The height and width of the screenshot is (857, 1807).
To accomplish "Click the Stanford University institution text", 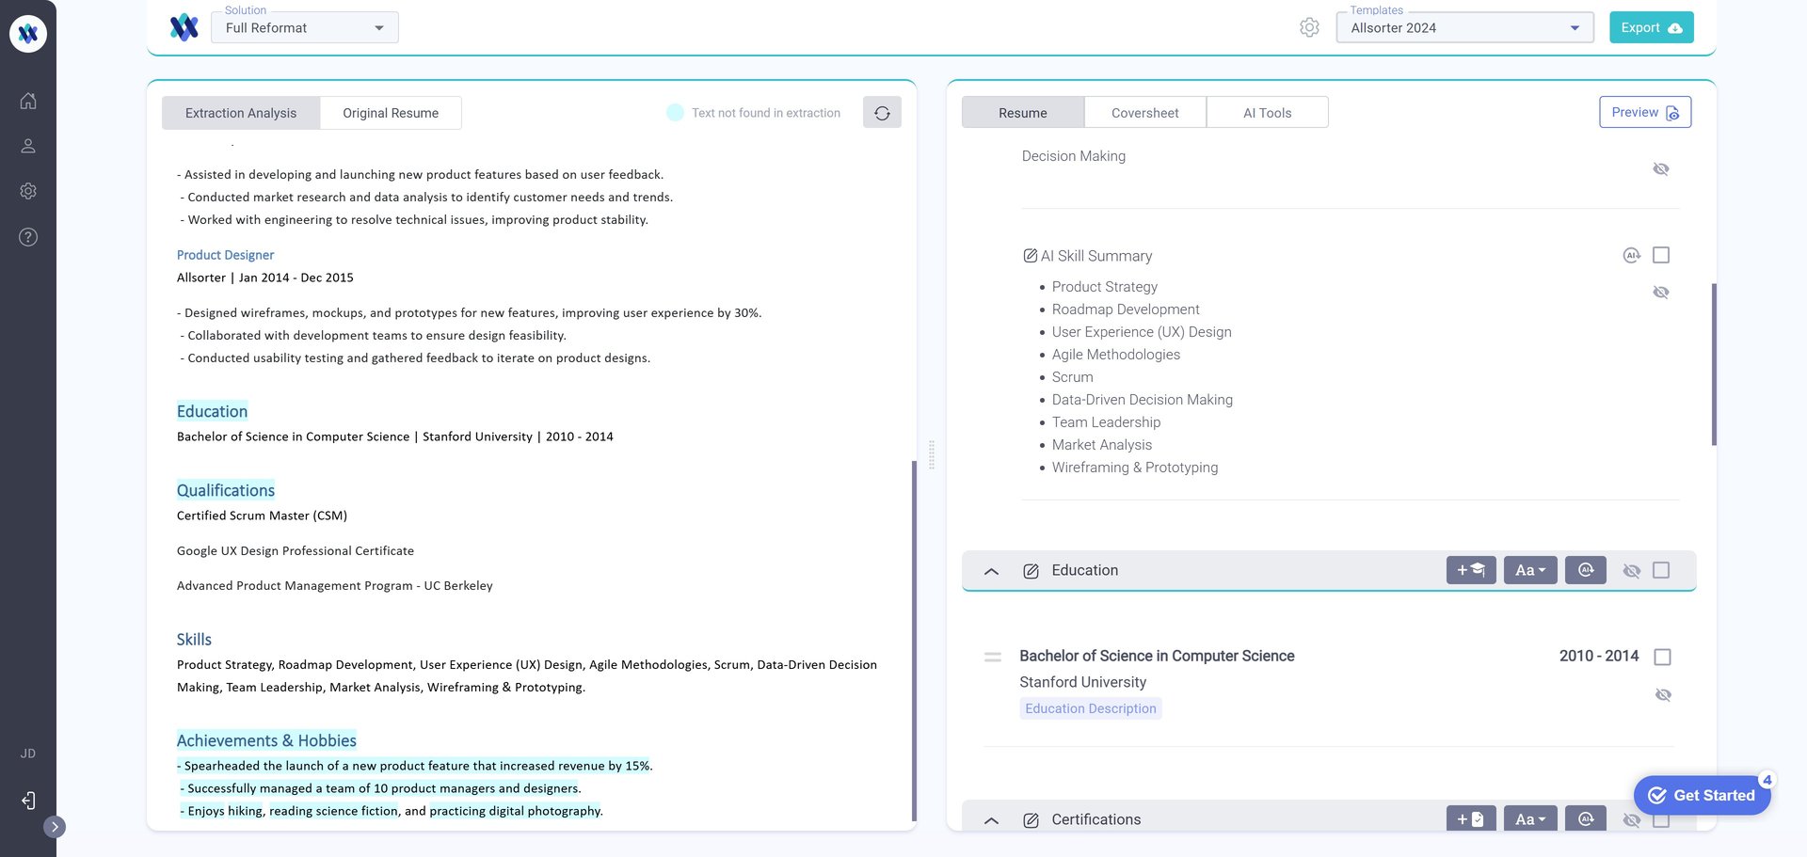I will tap(1082, 682).
